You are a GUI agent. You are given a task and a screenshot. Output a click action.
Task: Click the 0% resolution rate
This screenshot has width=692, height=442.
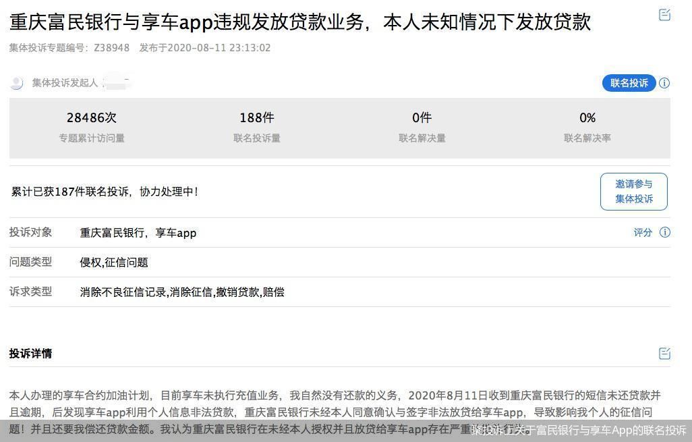[587, 118]
